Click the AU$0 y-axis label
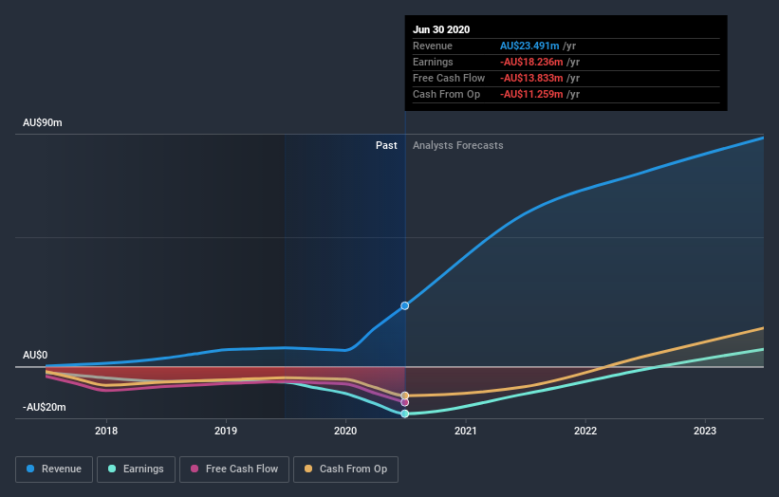This screenshot has width=779, height=497. pos(35,355)
